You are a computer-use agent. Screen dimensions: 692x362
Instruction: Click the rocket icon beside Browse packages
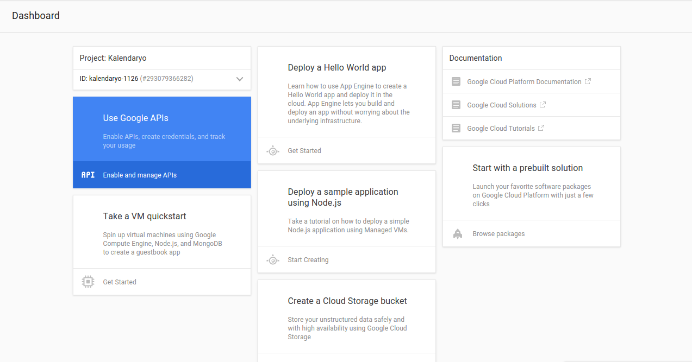point(457,234)
